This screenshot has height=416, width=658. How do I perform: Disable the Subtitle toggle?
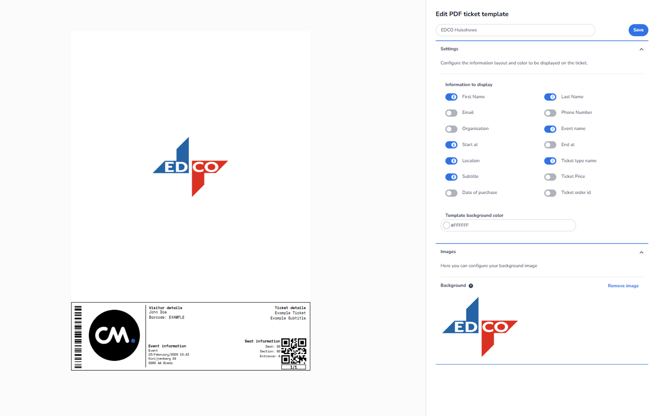451,177
